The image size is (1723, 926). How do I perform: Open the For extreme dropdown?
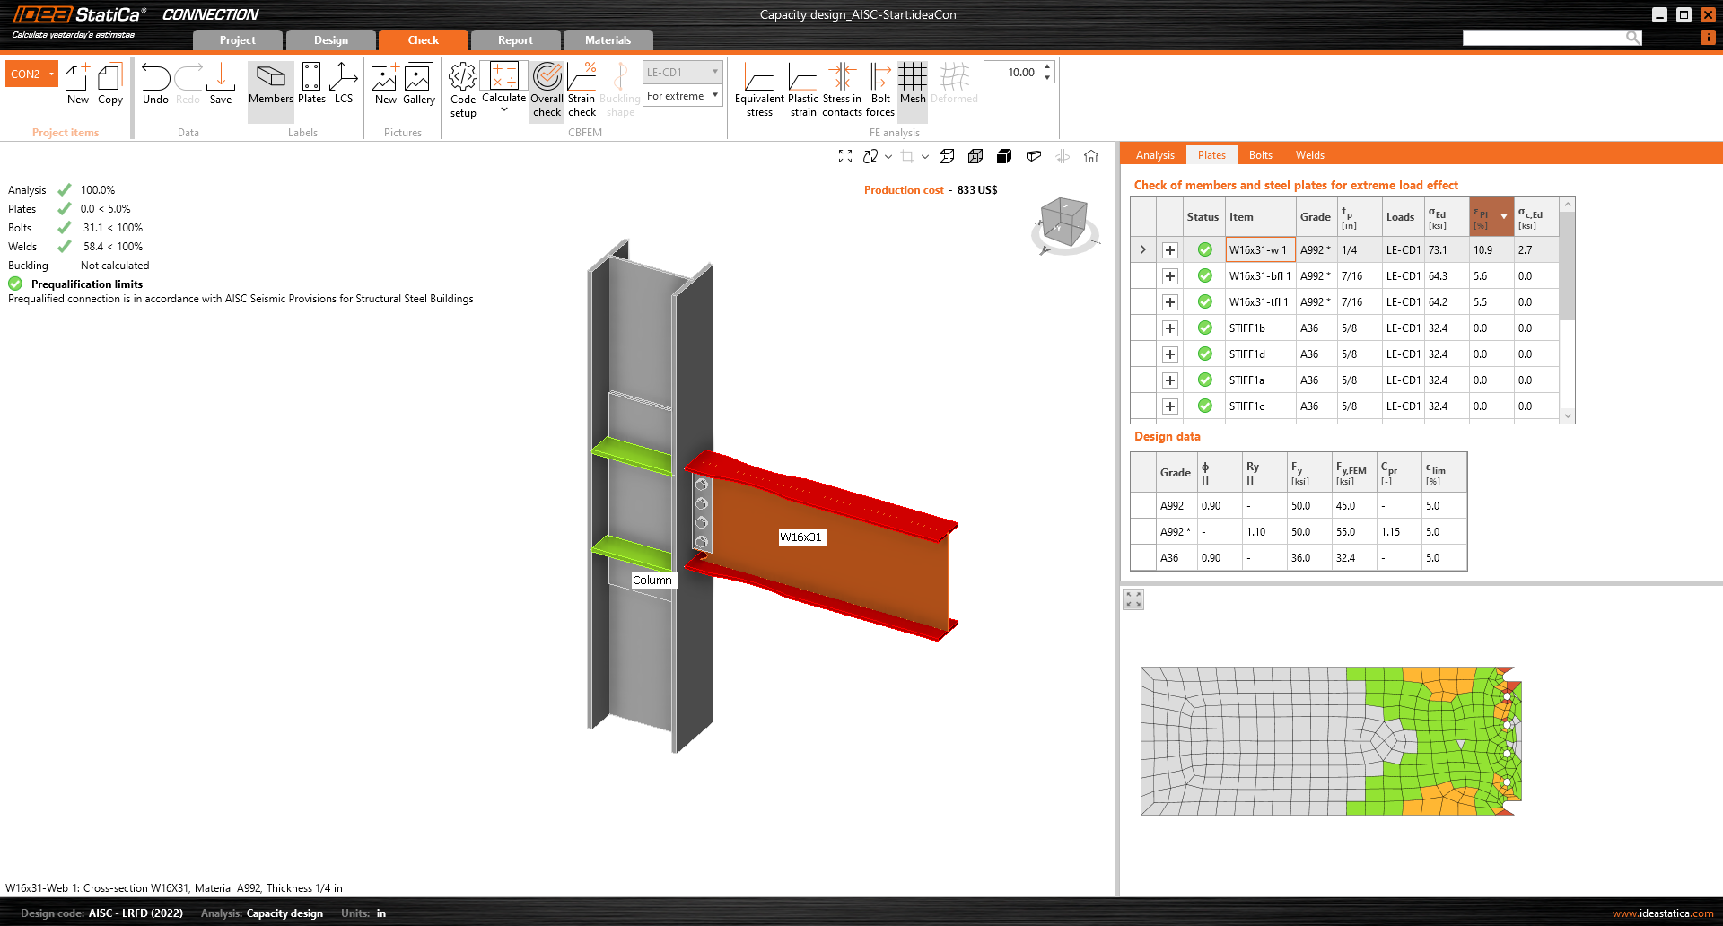point(683,96)
